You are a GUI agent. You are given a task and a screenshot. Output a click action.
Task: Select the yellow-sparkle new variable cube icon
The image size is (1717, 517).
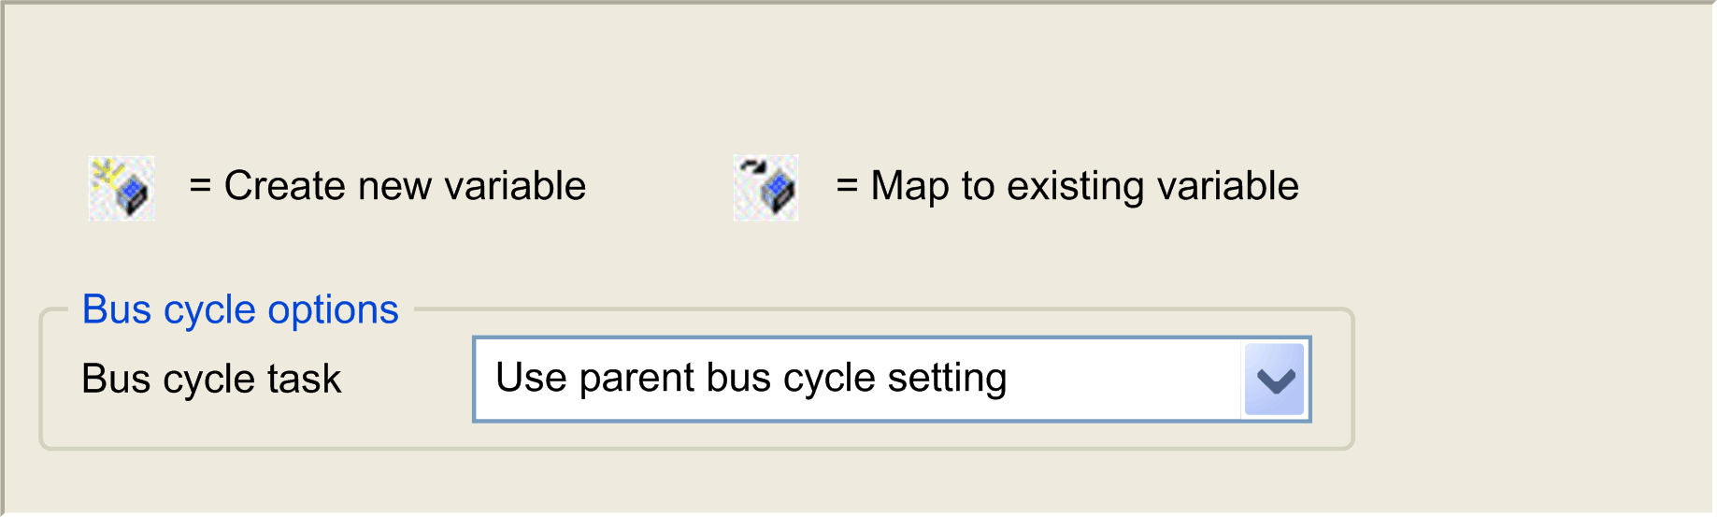pos(122,188)
